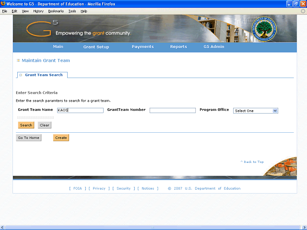307x230 pixels.
Task: Click the Firefox loading throbber icon
Action: (x=303, y=11)
